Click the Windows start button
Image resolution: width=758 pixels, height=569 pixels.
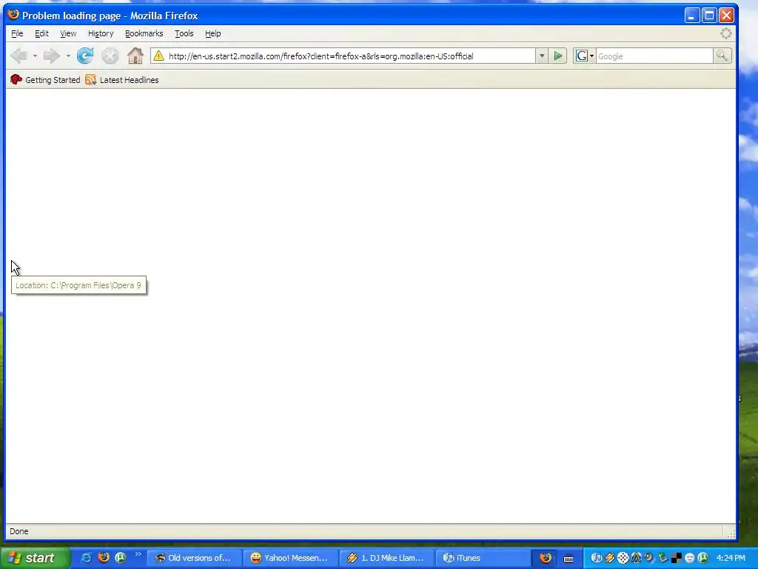coord(36,558)
